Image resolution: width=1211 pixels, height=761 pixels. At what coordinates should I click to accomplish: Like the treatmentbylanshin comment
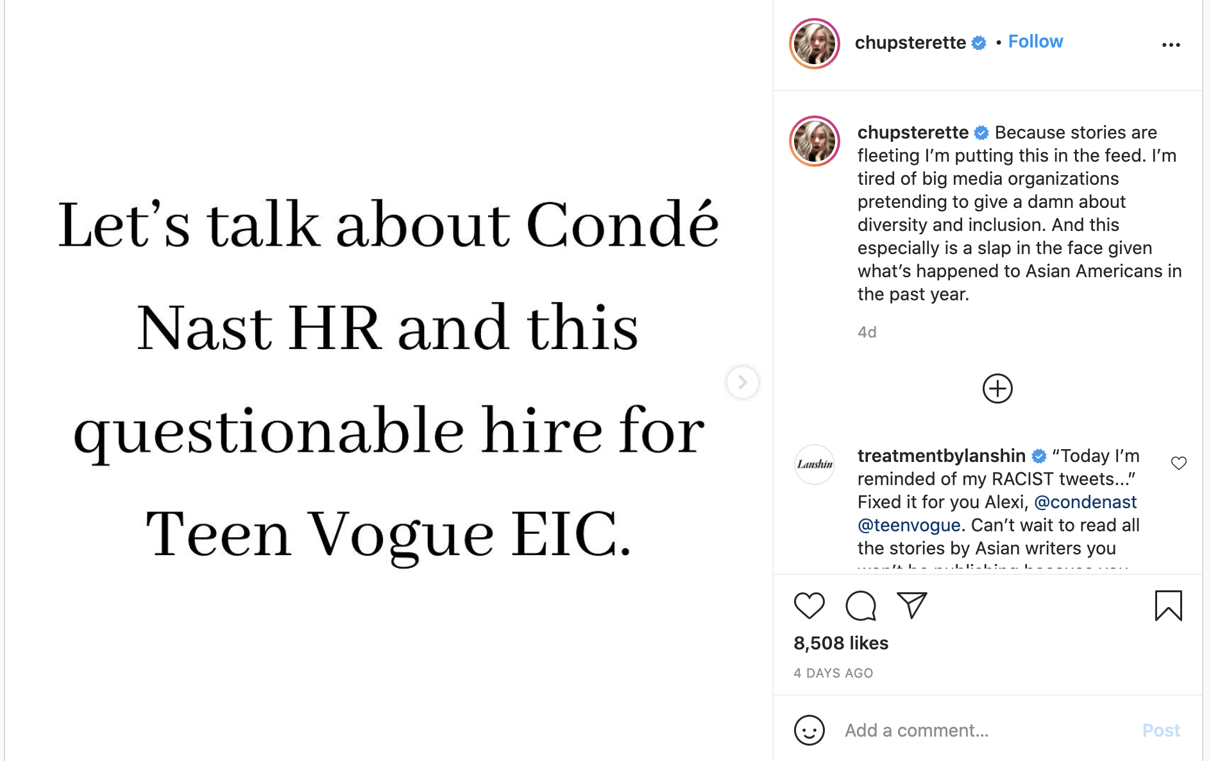pyautogui.click(x=1178, y=463)
